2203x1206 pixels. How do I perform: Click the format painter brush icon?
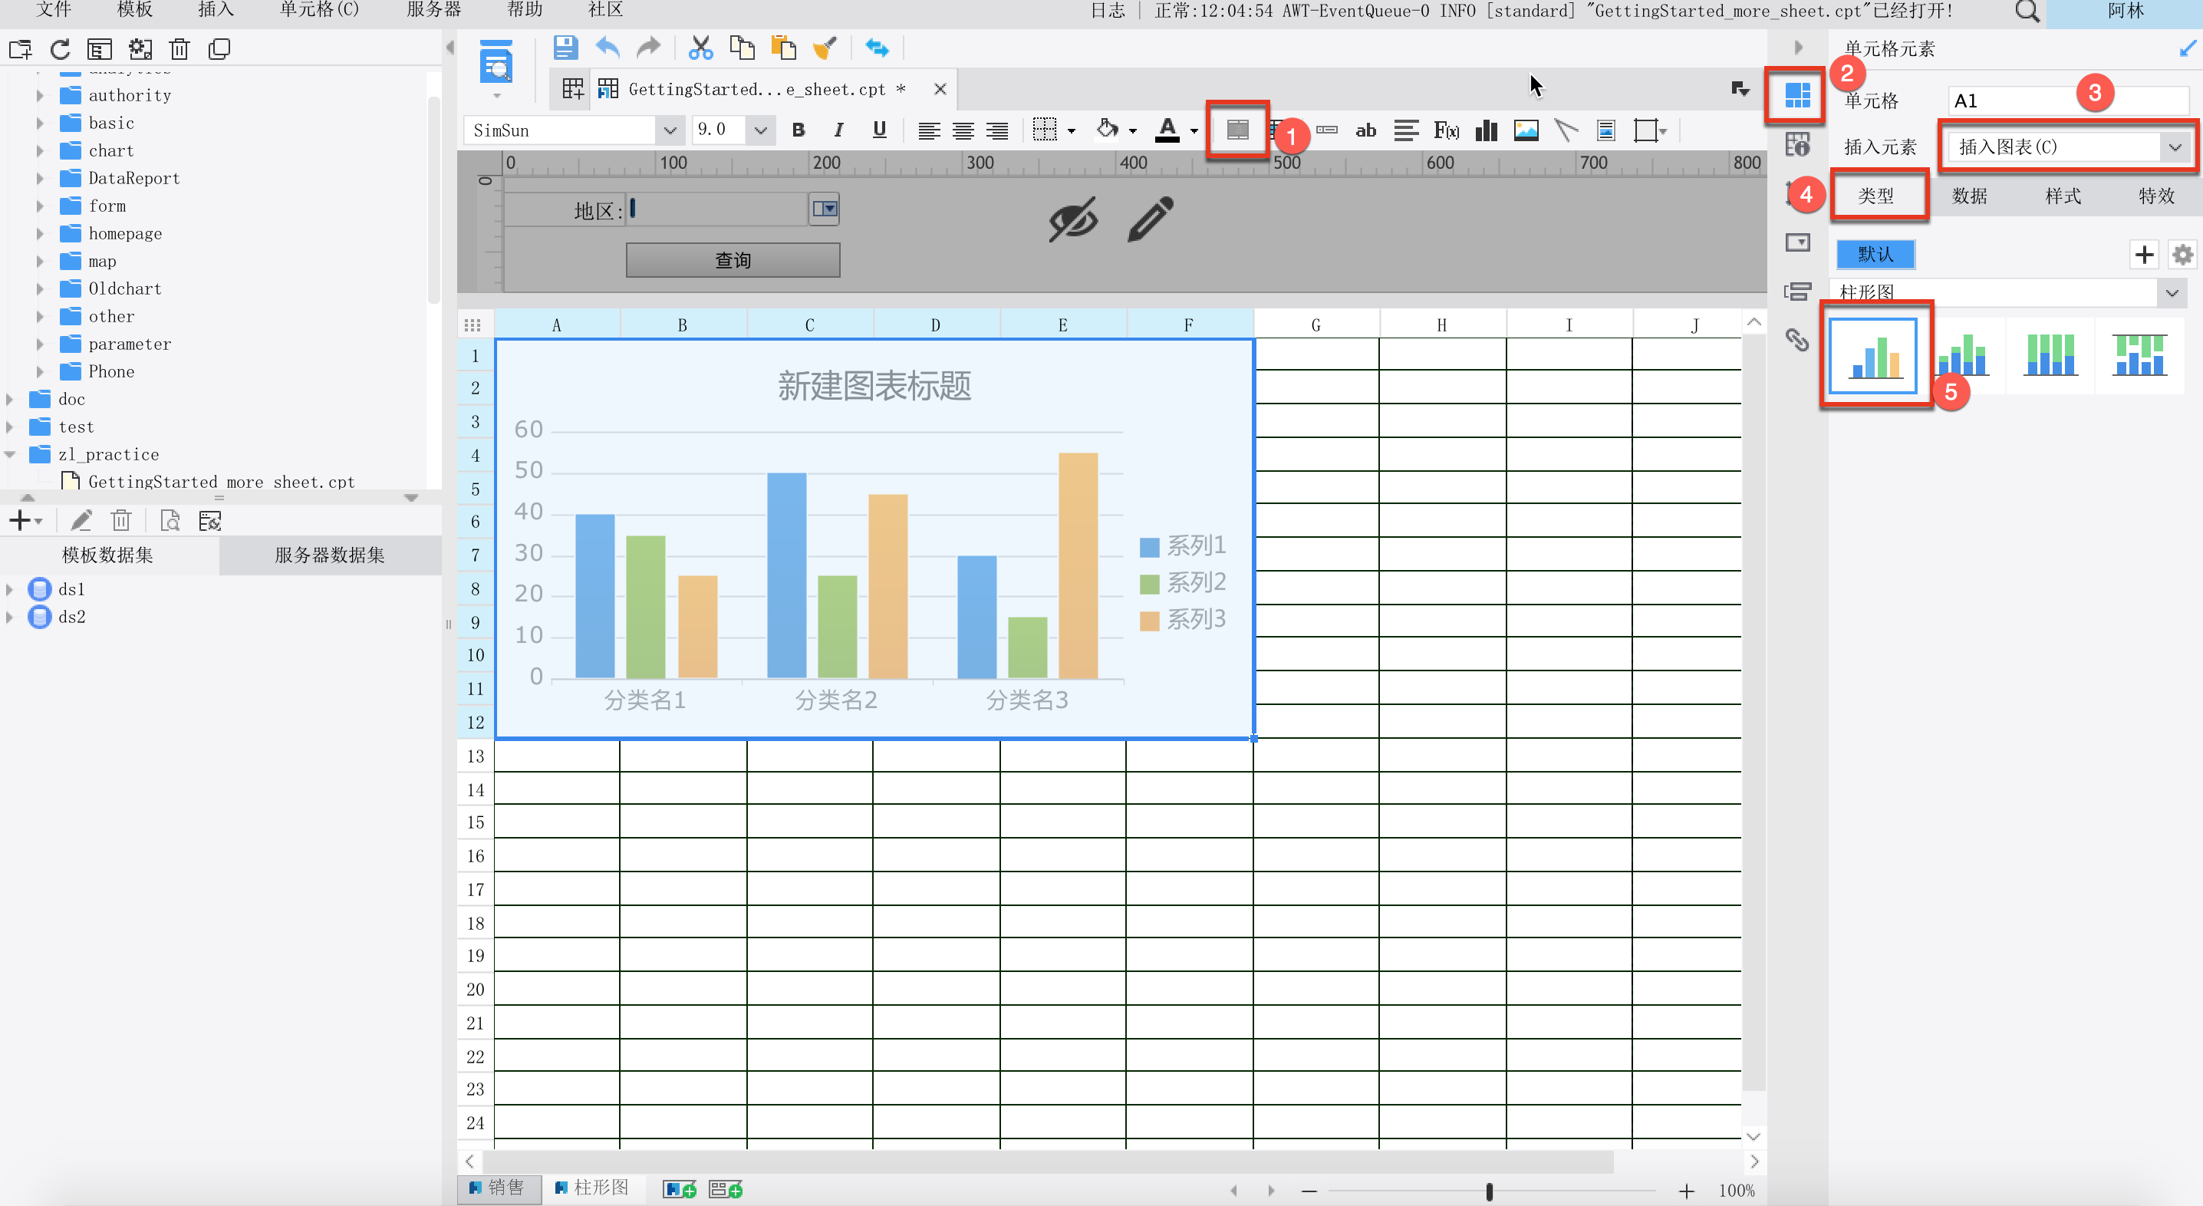click(825, 48)
